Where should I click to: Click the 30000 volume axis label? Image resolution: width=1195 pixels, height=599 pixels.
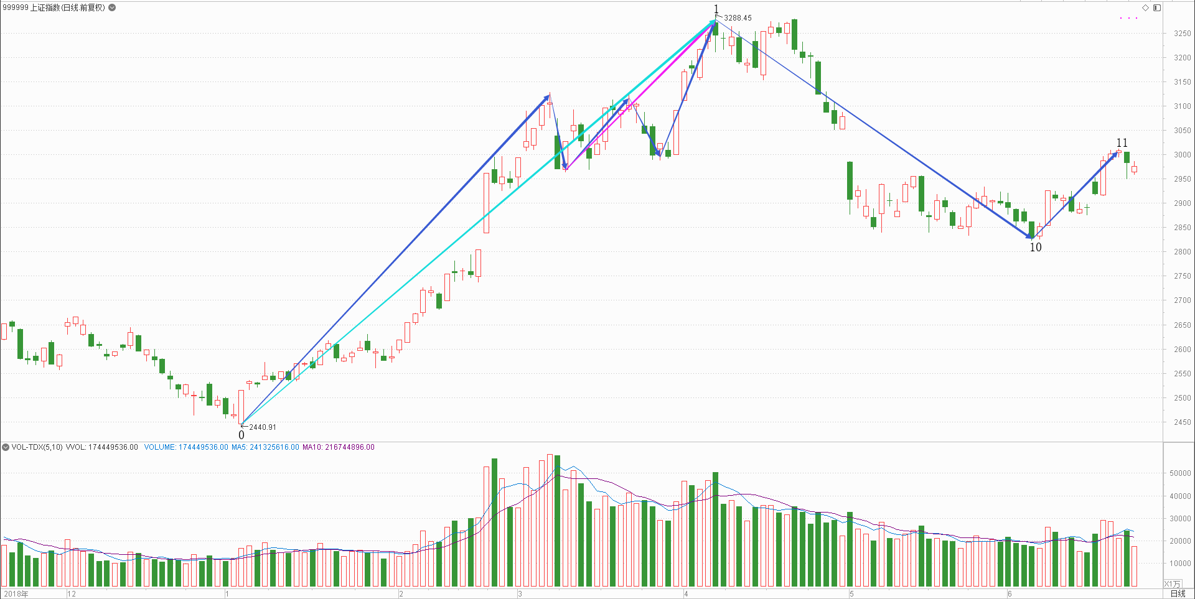pyautogui.click(x=1180, y=519)
